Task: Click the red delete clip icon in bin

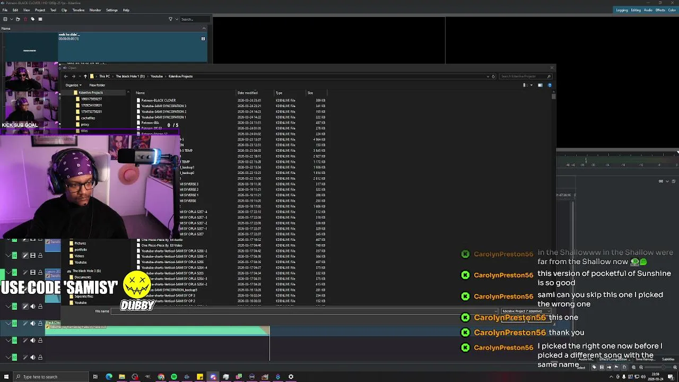Action: tap(25, 19)
